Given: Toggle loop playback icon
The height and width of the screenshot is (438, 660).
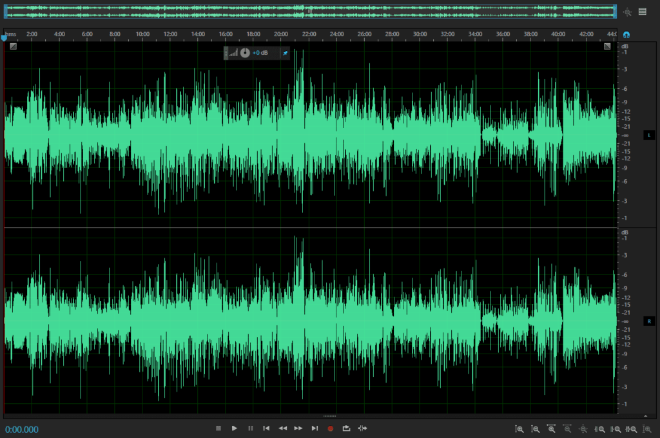Looking at the screenshot, I should 346,428.
